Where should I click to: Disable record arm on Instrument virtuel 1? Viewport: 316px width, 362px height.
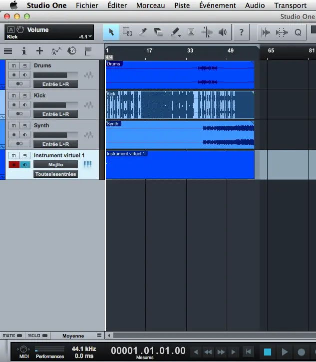pos(14,165)
